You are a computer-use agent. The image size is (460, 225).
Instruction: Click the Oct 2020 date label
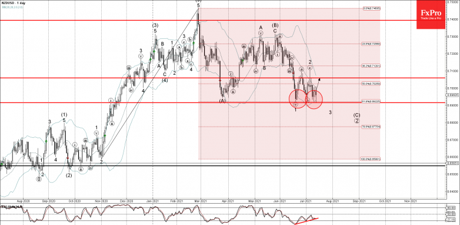[75, 201]
